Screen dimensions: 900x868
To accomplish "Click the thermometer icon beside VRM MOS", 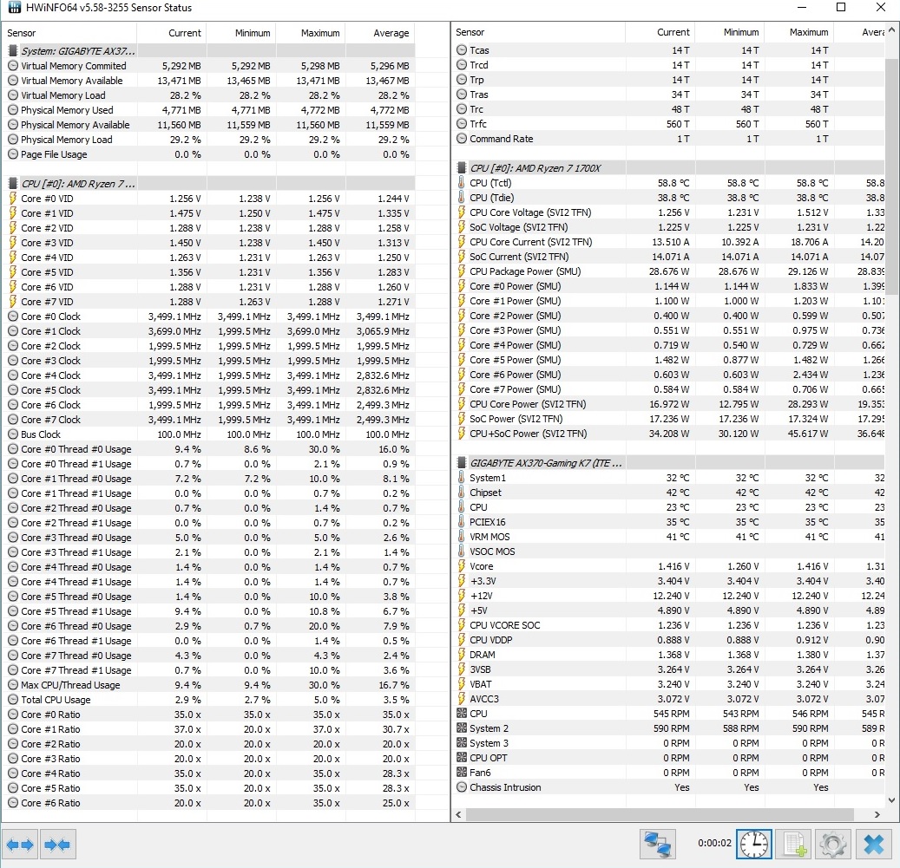I will click(462, 537).
